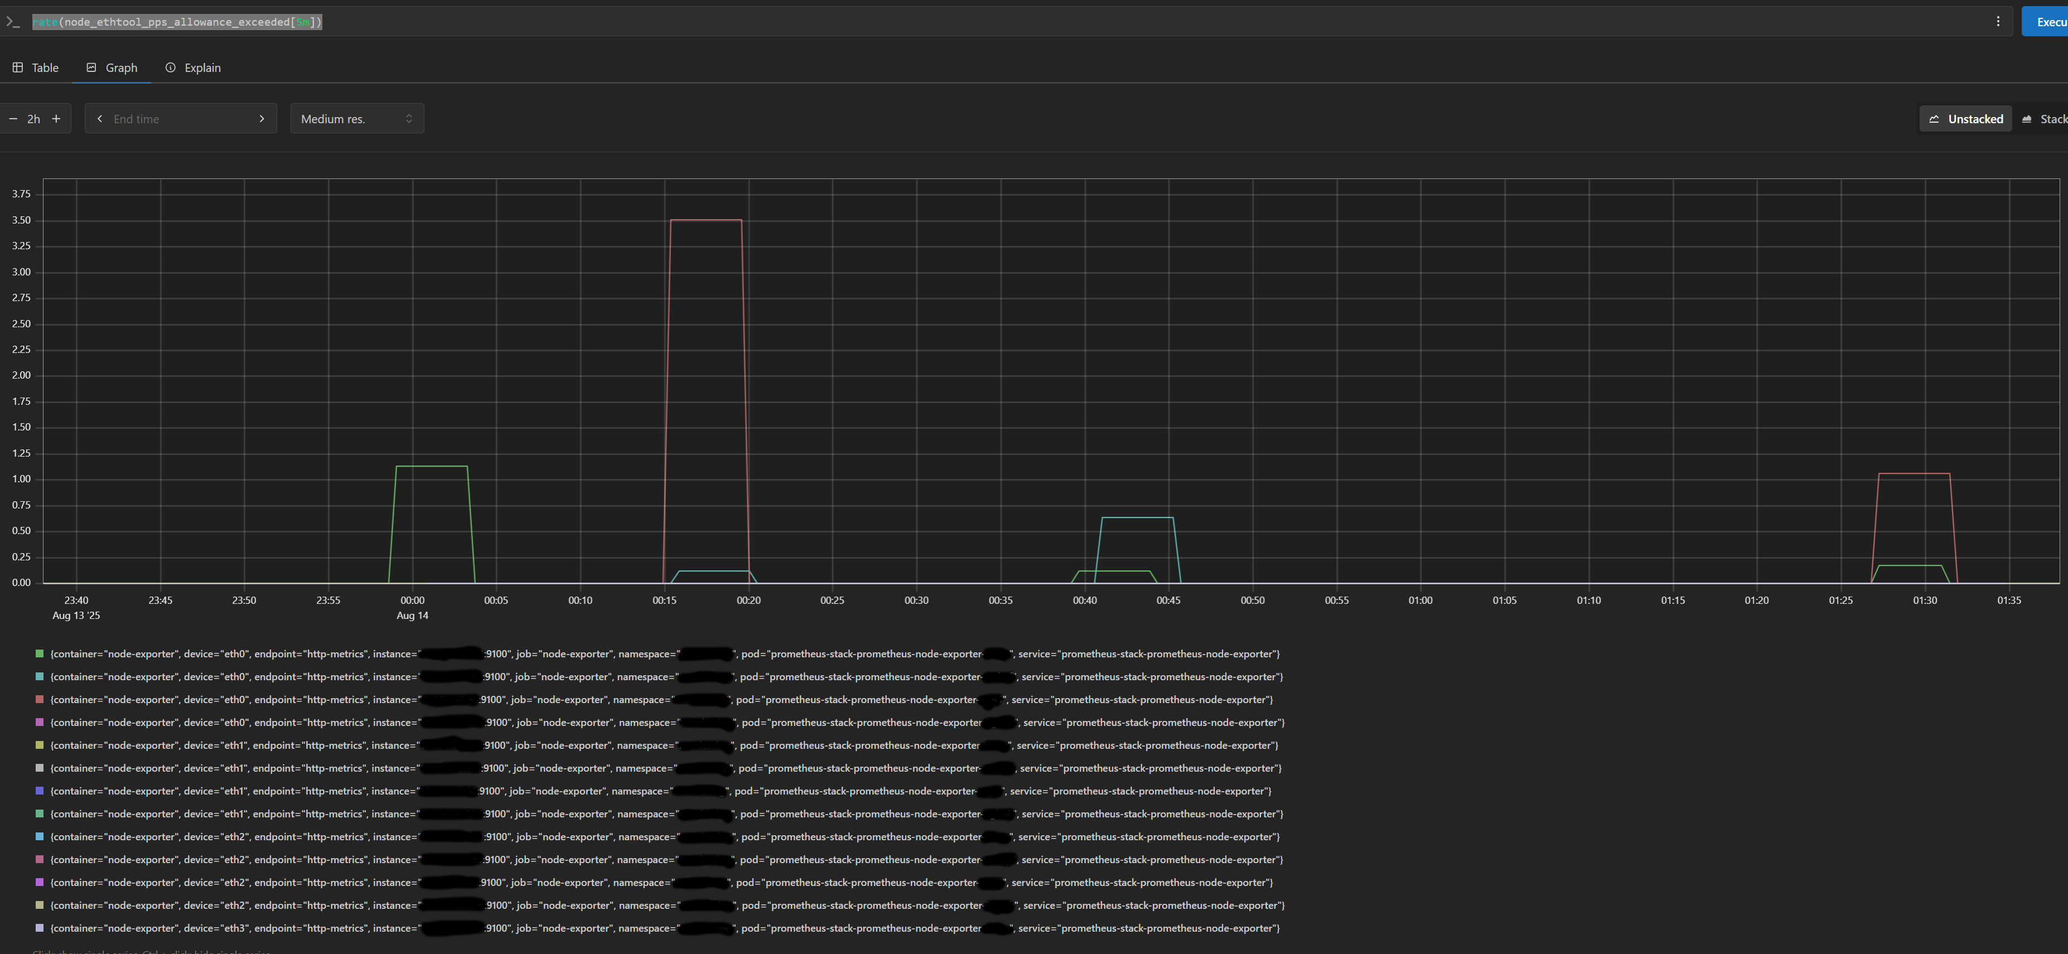
Task: Click the terminal prompt icon in query bar
Action: click(x=13, y=22)
